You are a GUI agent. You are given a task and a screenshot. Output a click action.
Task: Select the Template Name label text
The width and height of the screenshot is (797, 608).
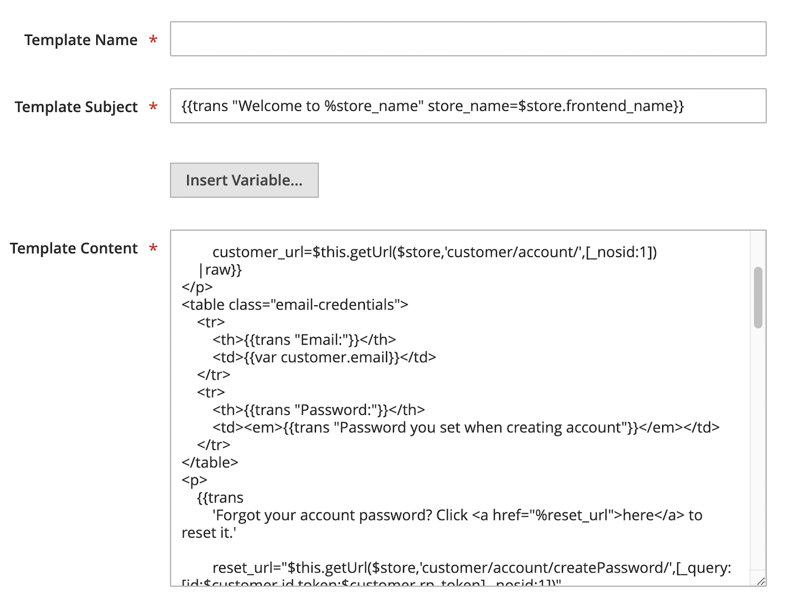(80, 40)
